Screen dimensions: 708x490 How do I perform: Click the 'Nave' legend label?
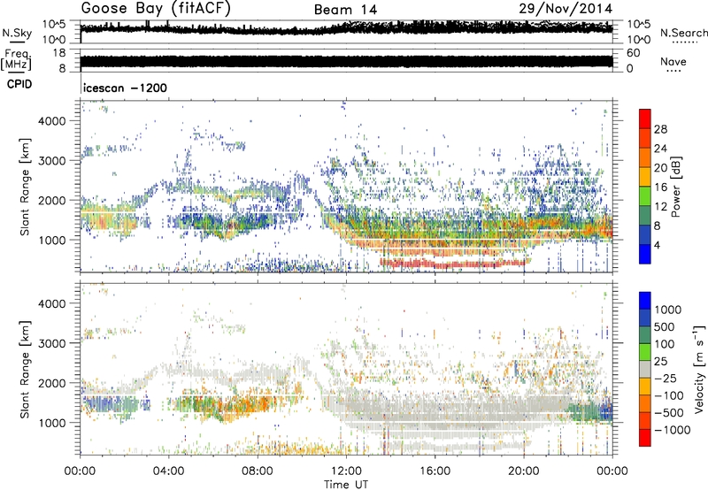(x=673, y=61)
